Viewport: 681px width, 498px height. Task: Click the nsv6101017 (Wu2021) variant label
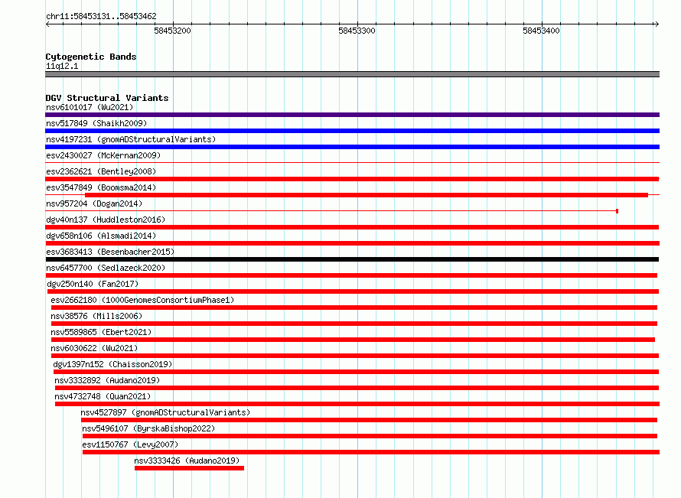(x=90, y=107)
